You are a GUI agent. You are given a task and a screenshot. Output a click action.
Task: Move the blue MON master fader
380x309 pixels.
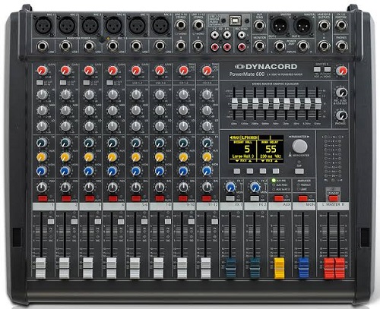click(303, 268)
